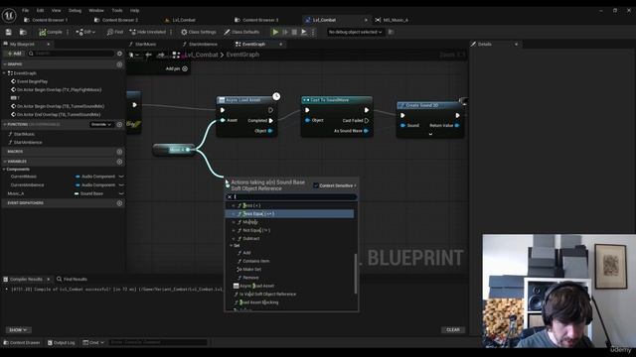Click the graph navigate forward arrow
This screenshot has width=636, height=357.
tap(161, 55)
